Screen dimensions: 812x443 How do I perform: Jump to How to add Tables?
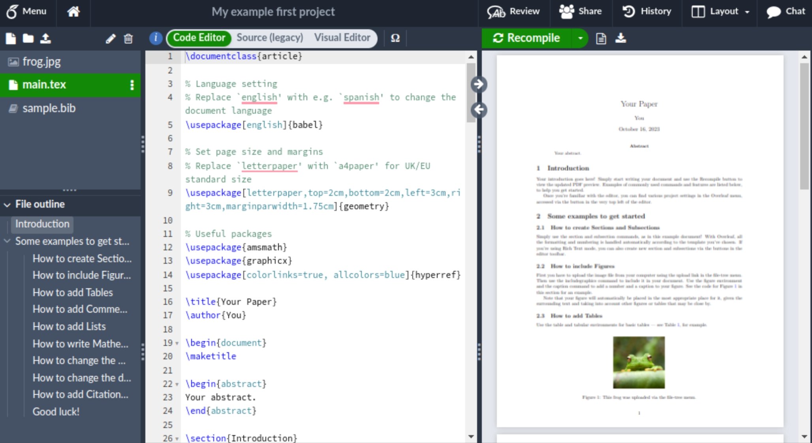[73, 293]
